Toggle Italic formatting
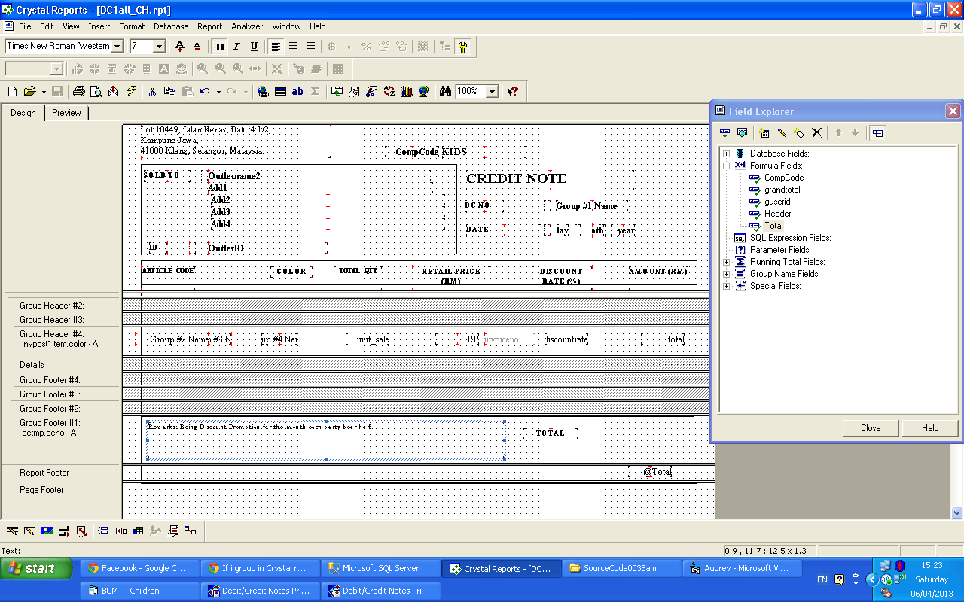Image resolution: width=964 pixels, height=602 pixels. point(236,47)
